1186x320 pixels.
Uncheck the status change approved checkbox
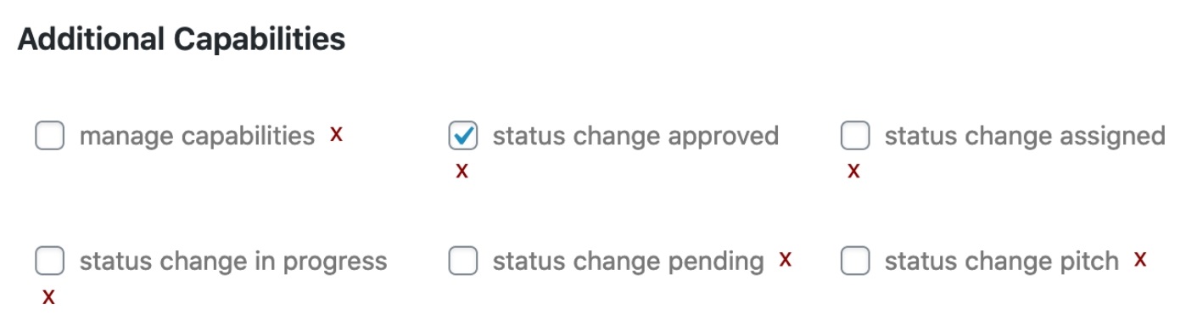(x=463, y=136)
